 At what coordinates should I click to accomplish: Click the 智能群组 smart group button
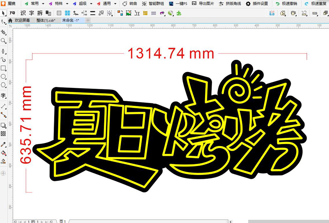(153, 4)
